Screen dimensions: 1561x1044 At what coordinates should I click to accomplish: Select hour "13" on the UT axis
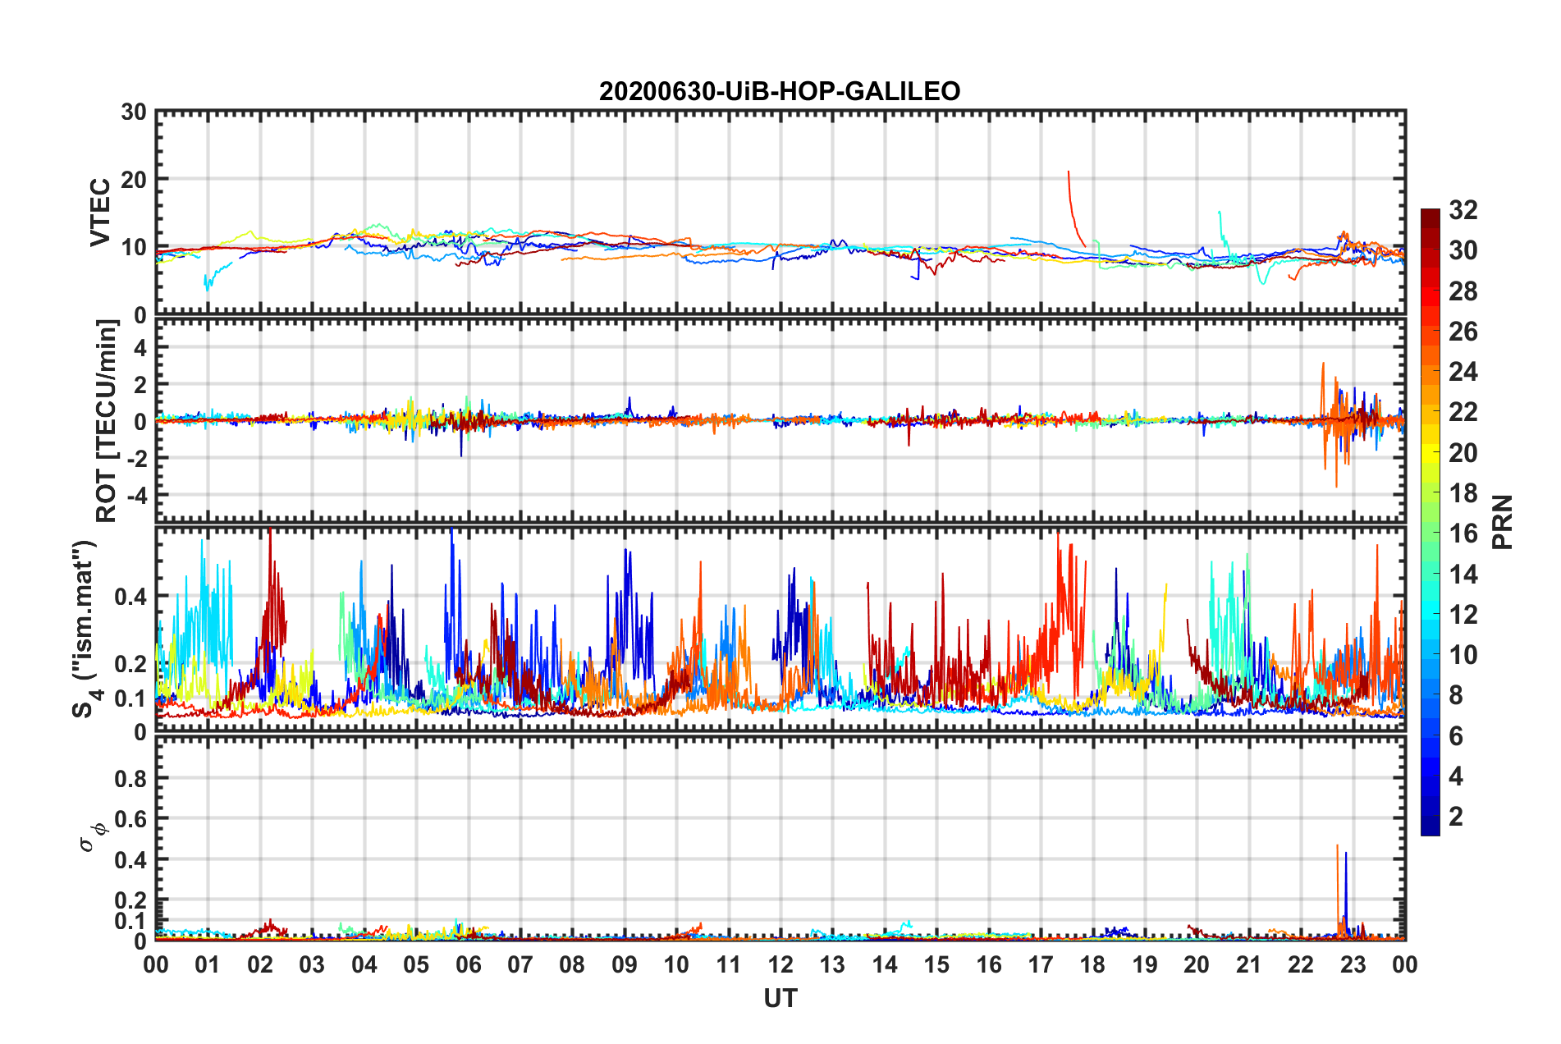coord(833,964)
